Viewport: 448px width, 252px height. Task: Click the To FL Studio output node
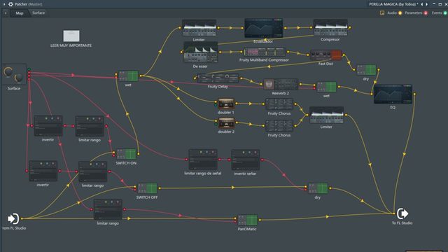tap(402, 213)
